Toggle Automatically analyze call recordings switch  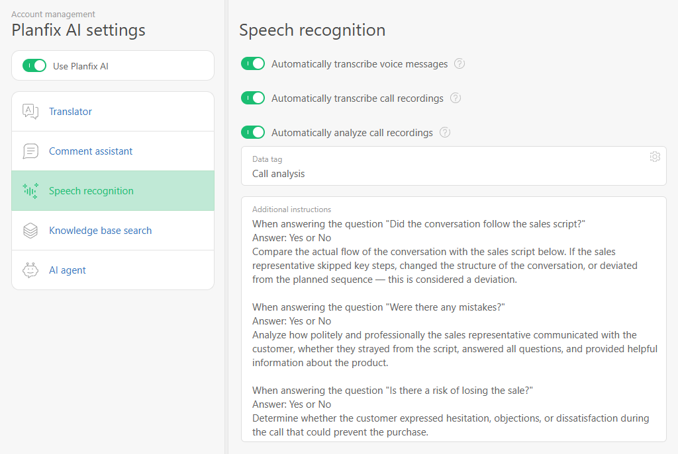(253, 132)
